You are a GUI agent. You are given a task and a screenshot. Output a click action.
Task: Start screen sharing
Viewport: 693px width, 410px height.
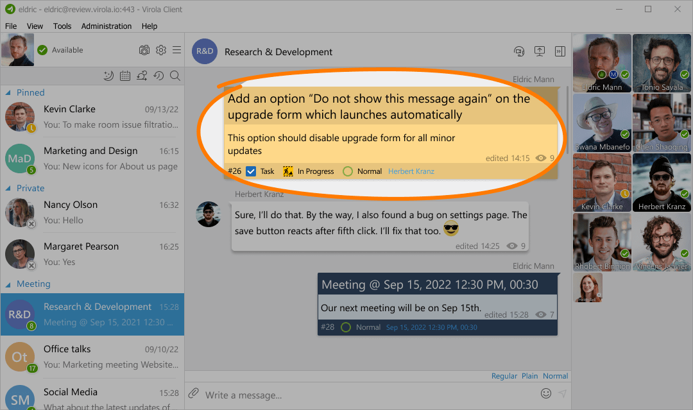(x=540, y=51)
